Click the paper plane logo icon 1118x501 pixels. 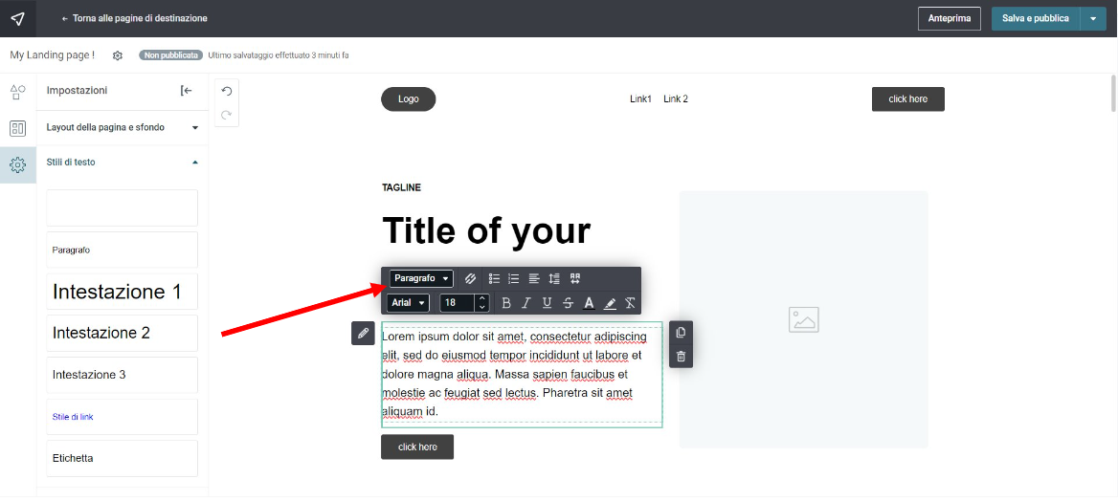(17, 18)
